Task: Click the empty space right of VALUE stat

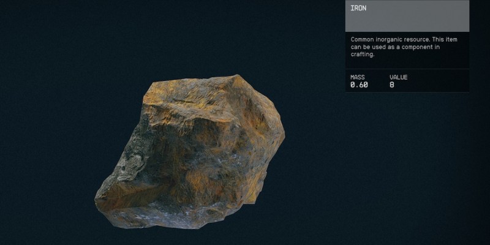Action: coord(441,81)
